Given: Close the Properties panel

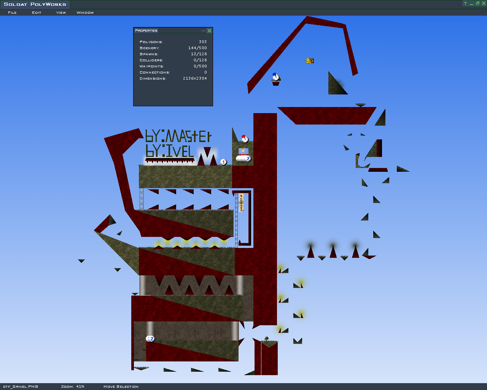Looking at the screenshot, I should pyautogui.click(x=209, y=30).
